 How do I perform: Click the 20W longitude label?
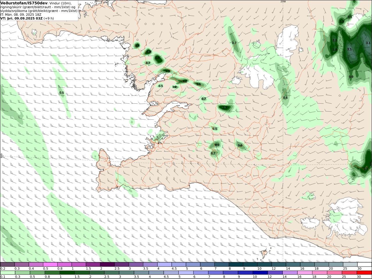[x=283, y=1]
